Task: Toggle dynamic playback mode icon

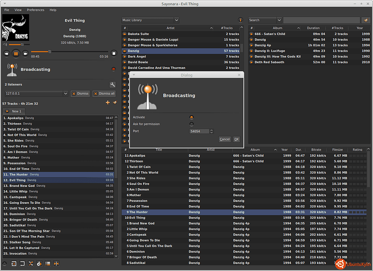Action: click(39, 263)
